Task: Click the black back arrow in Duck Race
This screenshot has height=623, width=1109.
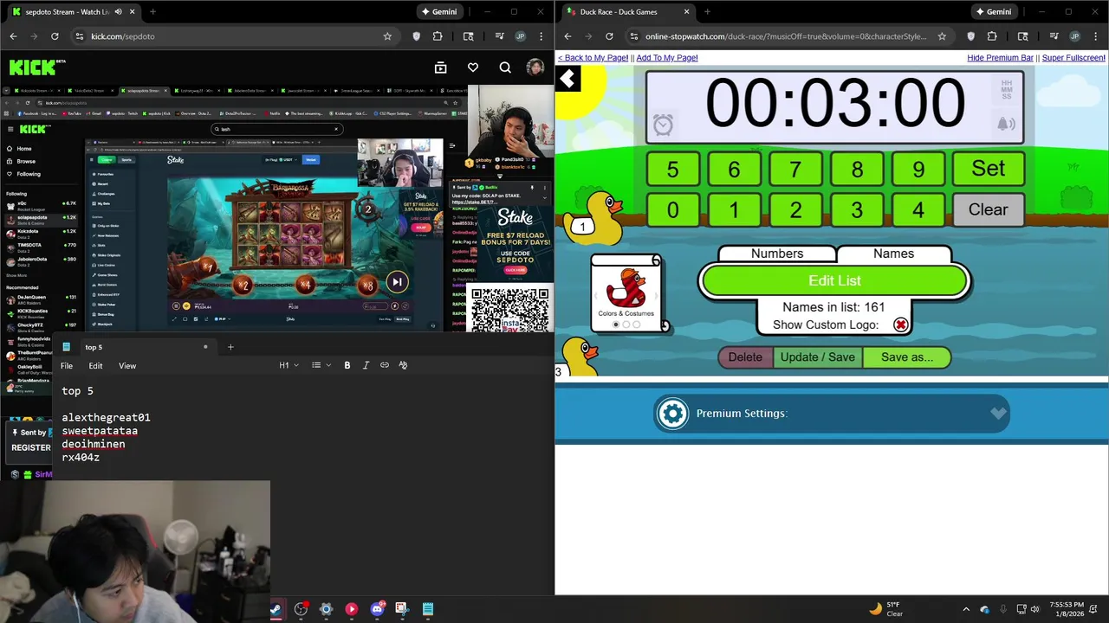Action: (x=567, y=80)
